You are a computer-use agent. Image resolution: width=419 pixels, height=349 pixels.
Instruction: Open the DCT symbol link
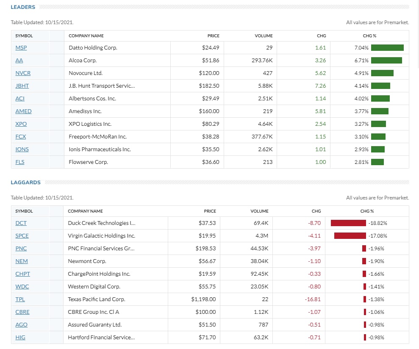pos(21,223)
